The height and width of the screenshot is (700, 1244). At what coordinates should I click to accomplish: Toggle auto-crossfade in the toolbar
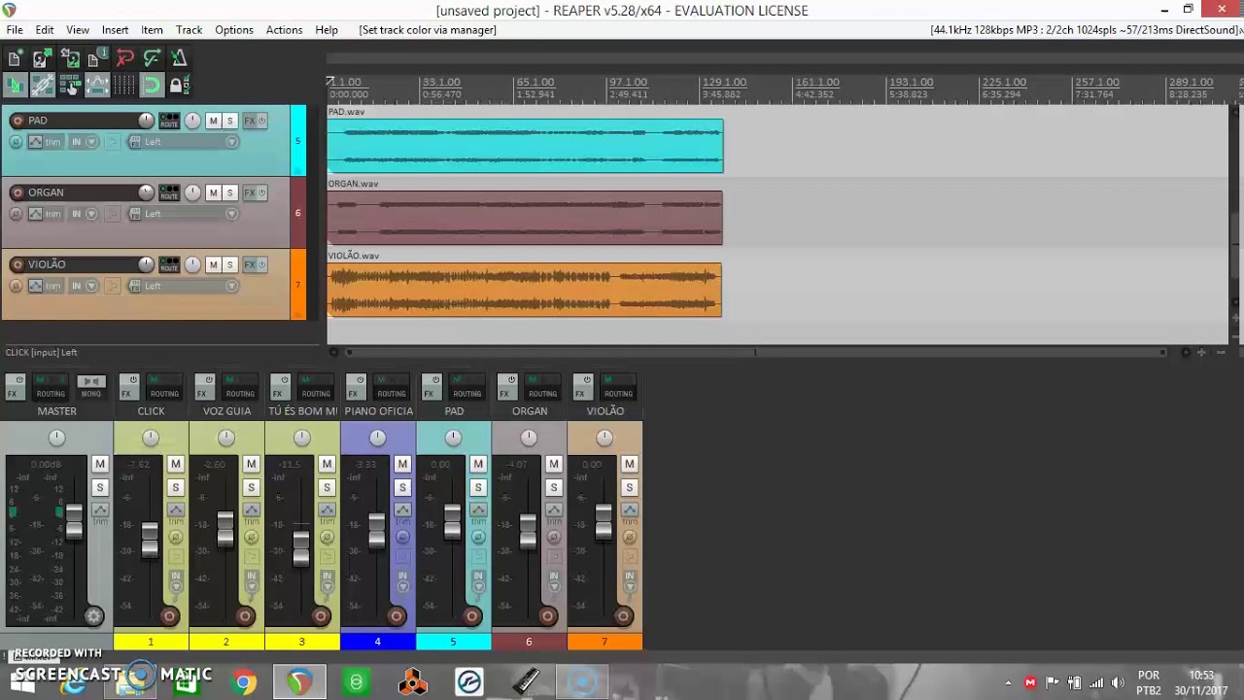(15, 86)
